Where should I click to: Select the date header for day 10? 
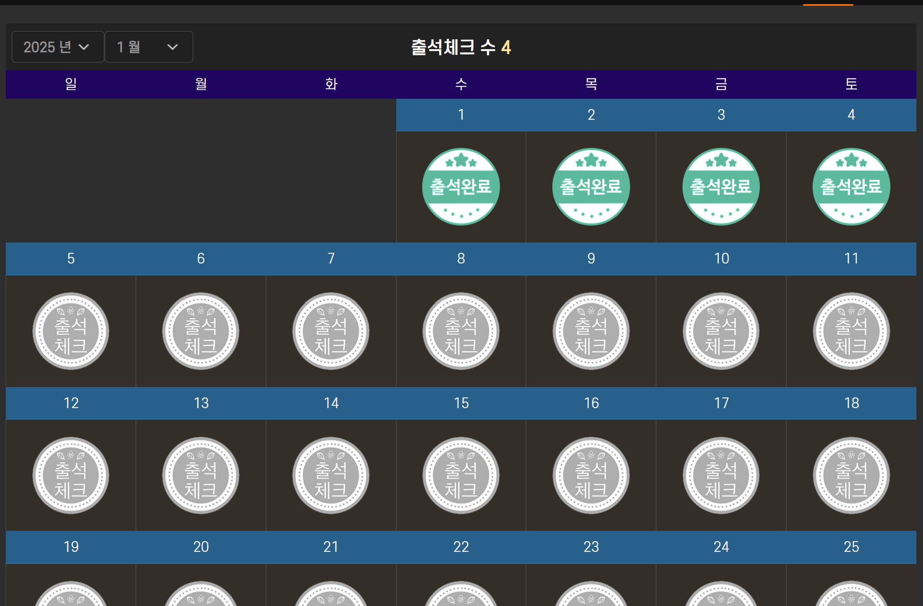pyautogui.click(x=721, y=259)
